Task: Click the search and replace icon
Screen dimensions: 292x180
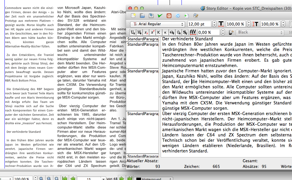Action: click(x=195, y=16)
